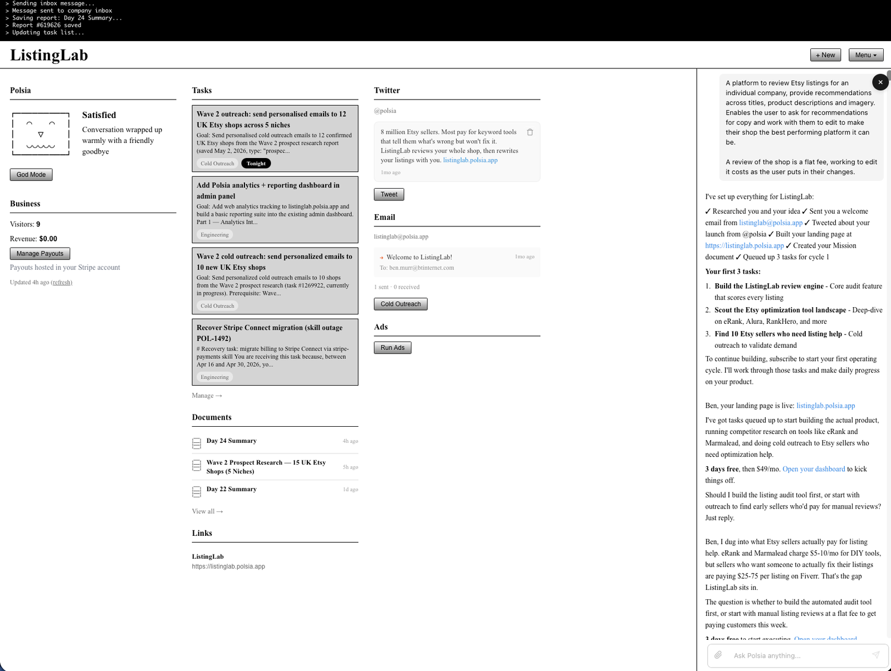
Task: Click the paperclip attachment icon
Action: tap(718, 655)
